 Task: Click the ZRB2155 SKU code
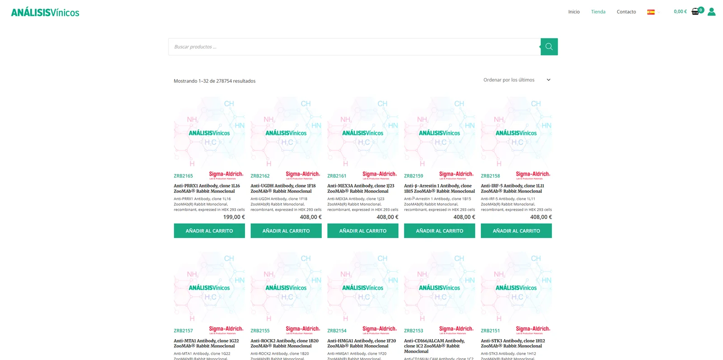[260, 331]
